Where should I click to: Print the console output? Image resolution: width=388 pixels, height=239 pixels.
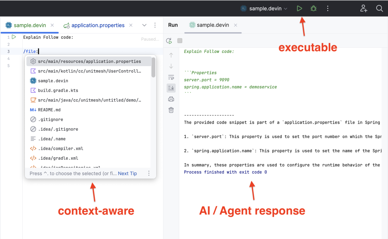(x=171, y=99)
